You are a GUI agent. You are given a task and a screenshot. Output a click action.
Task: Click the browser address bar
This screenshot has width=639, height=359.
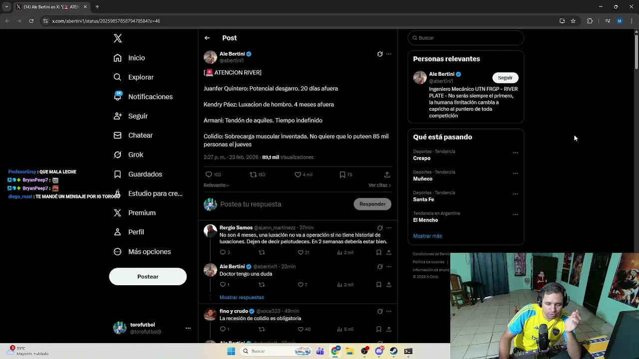300,21
